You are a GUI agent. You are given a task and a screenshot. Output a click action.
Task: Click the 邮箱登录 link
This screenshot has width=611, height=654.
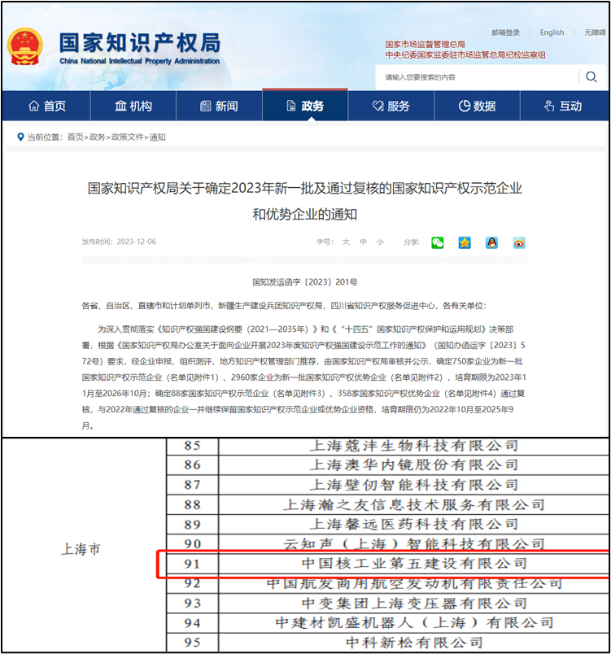tap(505, 33)
